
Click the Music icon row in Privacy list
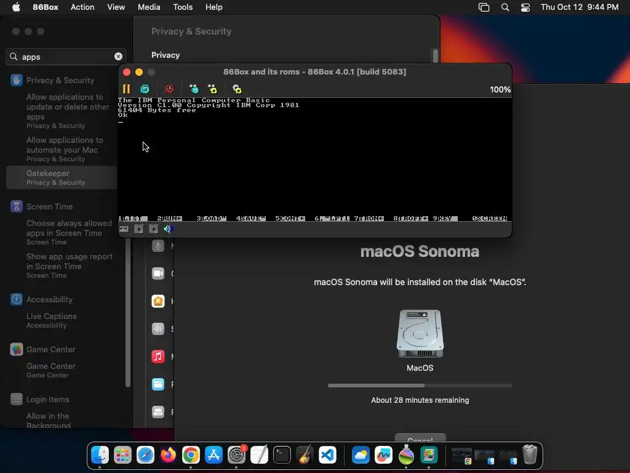click(158, 357)
